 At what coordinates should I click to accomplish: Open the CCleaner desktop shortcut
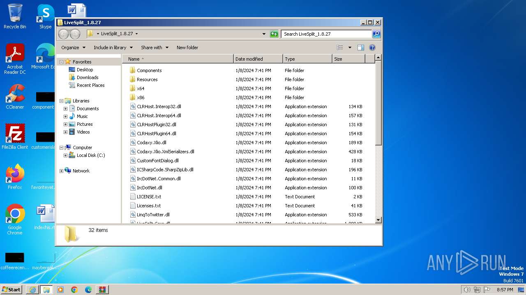[15, 97]
